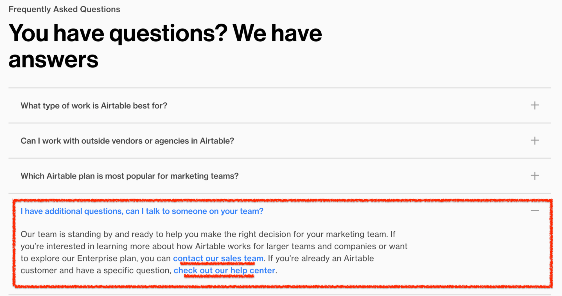Click the 'Frequently Asked Questions' label

click(x=64, y=9)
